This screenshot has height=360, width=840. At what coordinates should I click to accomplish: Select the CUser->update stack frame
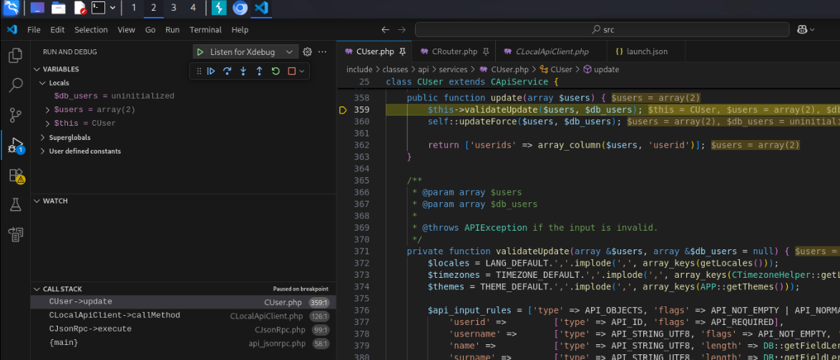pyautogui.click(x=183, y=301)
